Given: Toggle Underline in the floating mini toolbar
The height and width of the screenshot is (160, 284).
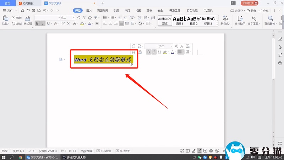Looking at the screenshot, I should 159,52.
